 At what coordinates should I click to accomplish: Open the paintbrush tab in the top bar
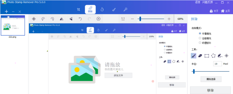[114, 10]
